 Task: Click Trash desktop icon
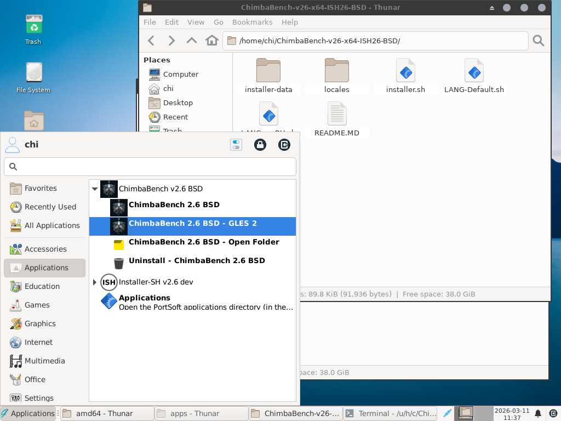tap(33, 30)
